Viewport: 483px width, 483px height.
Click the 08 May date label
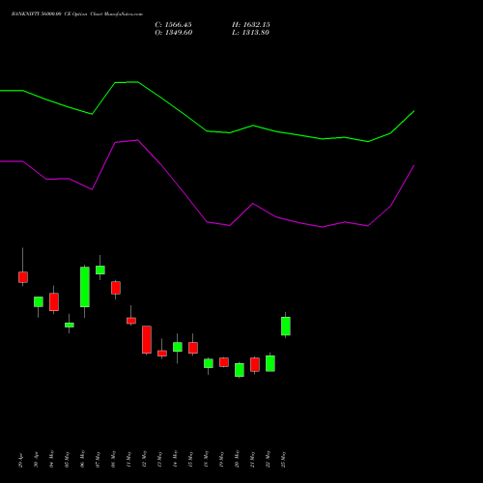[113, 459]
